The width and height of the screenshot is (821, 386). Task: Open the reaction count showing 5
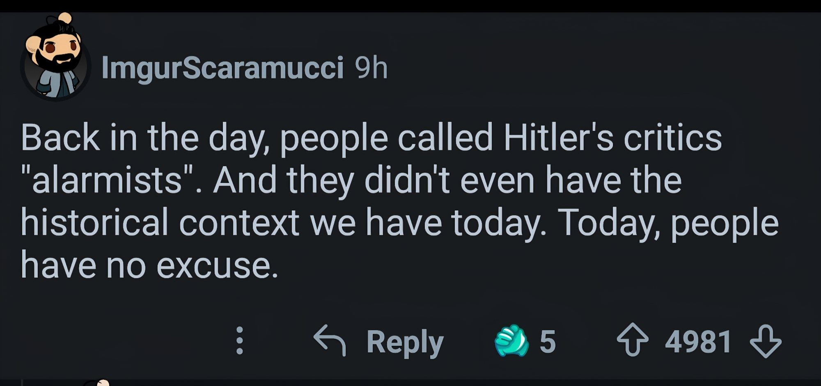[x=548, y=341]
